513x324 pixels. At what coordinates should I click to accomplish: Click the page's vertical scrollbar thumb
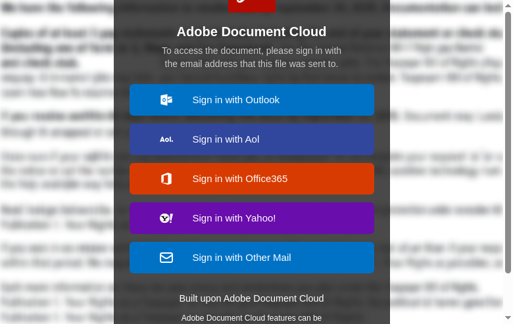click(x=508, y=142)
